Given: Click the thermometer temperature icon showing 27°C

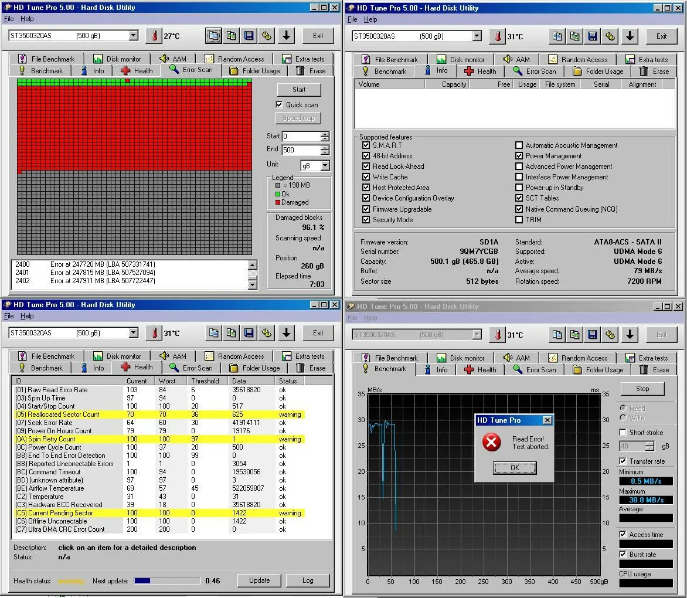Looking at the screenshot, I should (154, 36).
